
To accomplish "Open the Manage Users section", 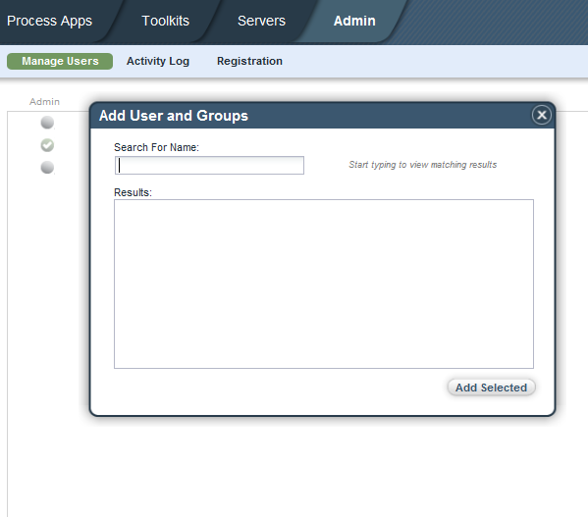I will [60, 61].
